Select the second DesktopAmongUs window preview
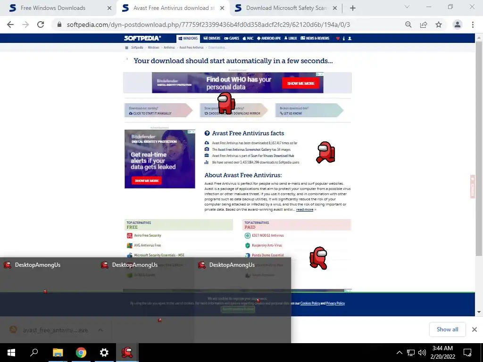 tap(145, 300)
